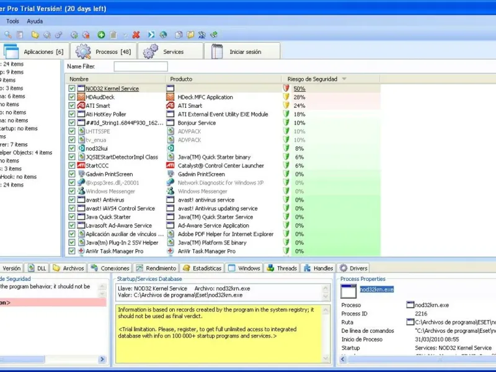Image resolution: width=496 pixels, height=372 pixels.
Task: Open the Services tab
Action: (170, 51)
